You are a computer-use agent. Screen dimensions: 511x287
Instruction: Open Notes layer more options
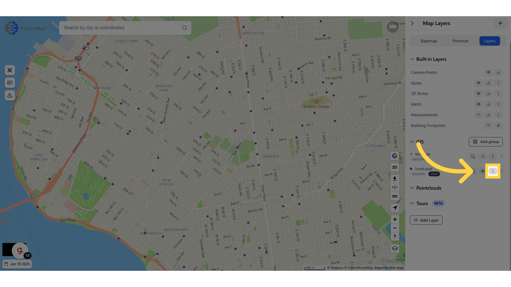[498, 83]
